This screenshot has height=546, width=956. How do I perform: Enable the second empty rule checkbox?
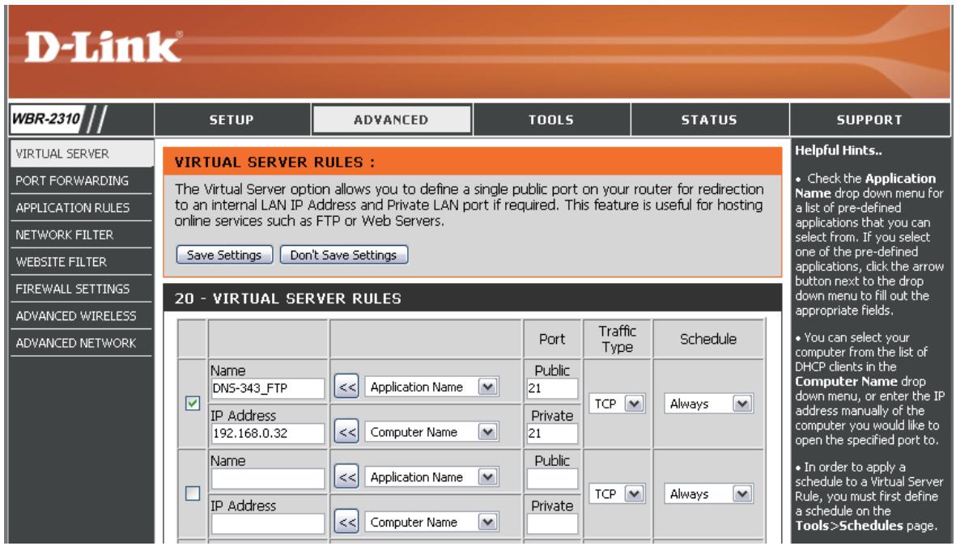coord(192,493)
